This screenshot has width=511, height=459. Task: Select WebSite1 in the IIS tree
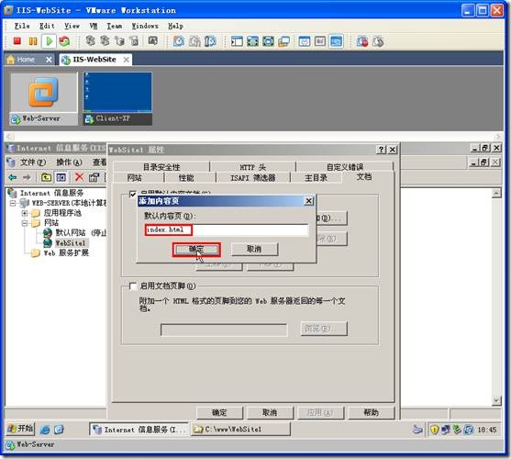(x=71, y=243)
